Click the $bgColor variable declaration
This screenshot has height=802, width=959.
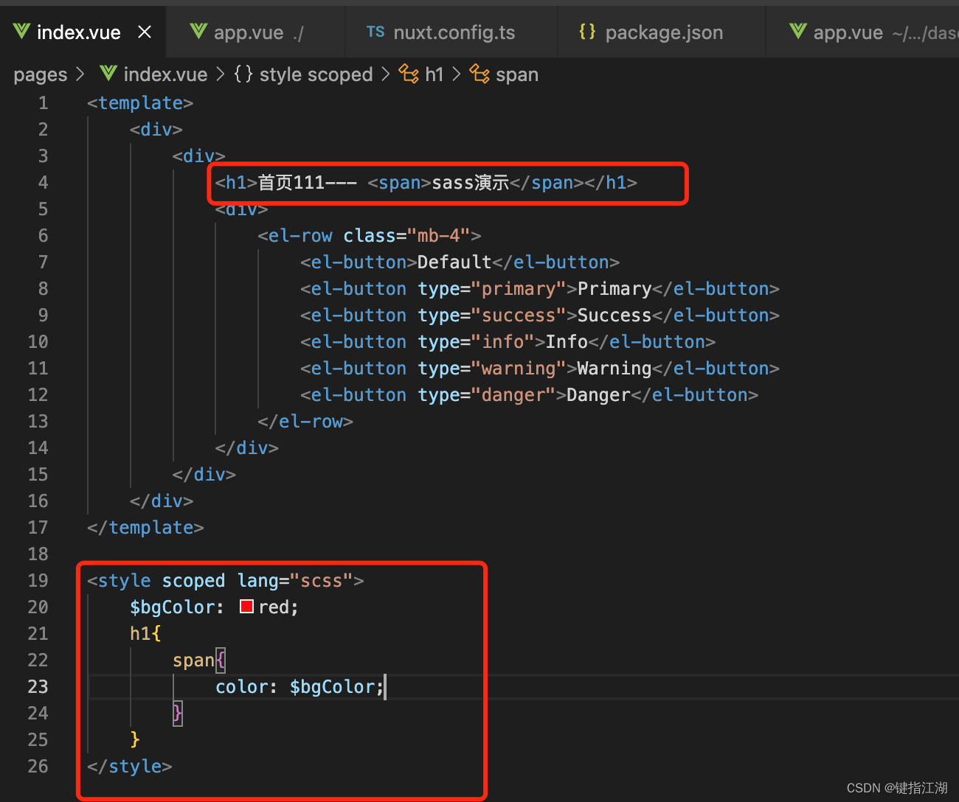coord(214,607)
